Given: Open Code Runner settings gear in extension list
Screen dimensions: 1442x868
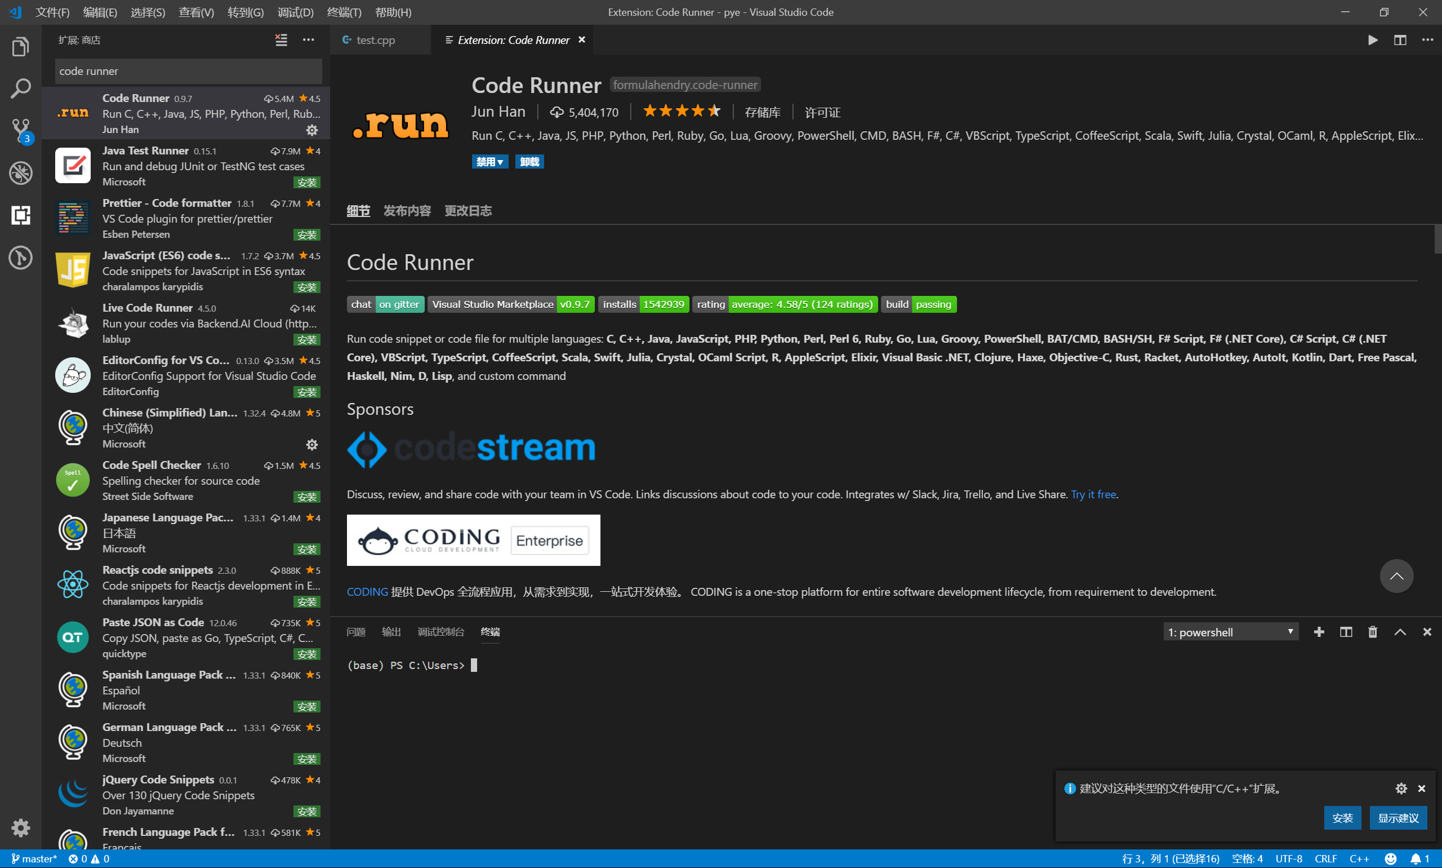Looking at the screenshot, I should coord(313,130).
